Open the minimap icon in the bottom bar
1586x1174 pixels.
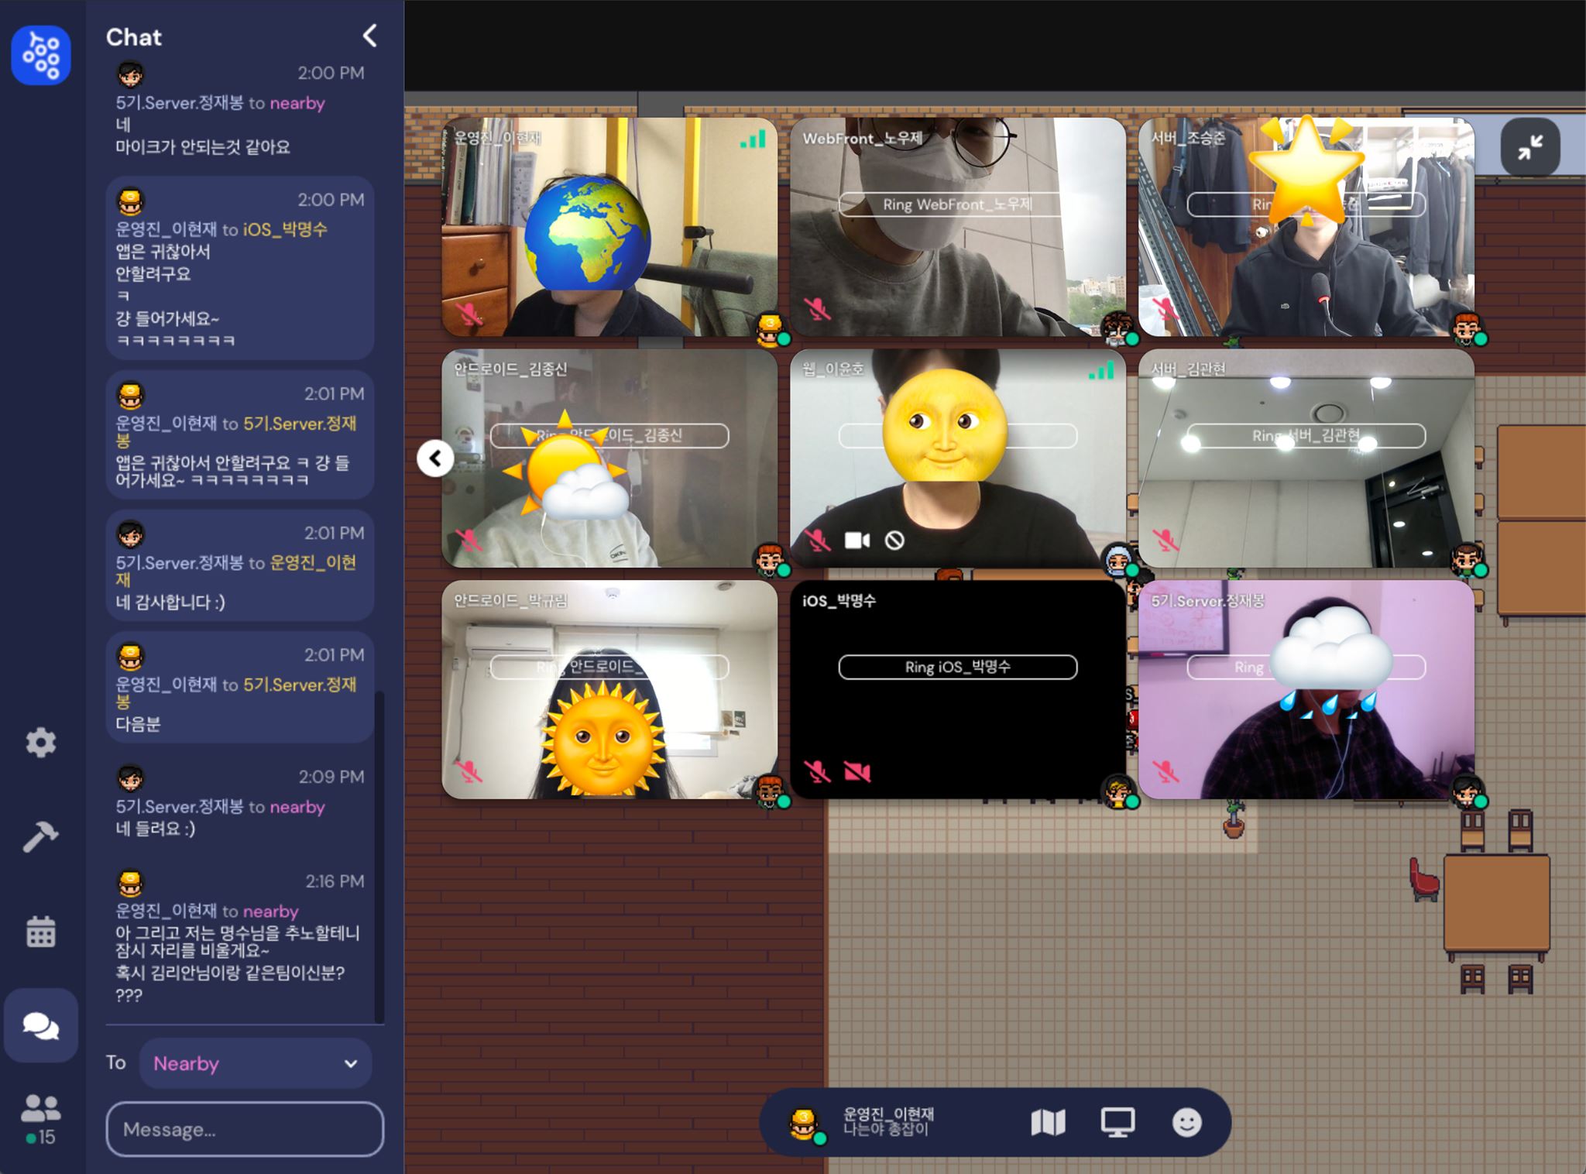click(x=1049, y=1122)
